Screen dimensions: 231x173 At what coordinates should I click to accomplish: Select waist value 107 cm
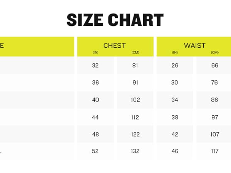point(215,135)
